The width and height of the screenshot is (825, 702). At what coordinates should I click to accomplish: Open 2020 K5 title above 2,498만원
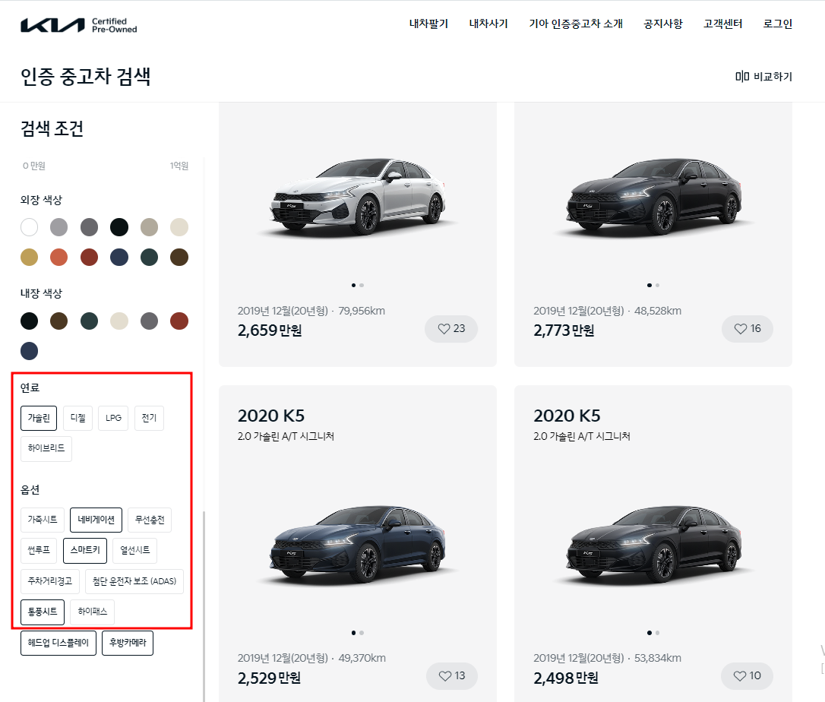click(x=567, y=416)
